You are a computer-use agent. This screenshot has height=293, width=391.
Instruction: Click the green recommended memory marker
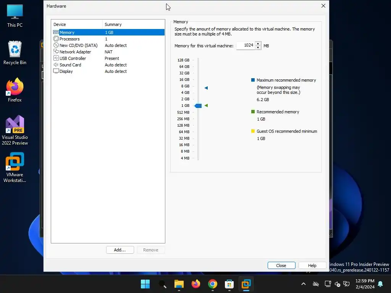click(x=206, y=105)
